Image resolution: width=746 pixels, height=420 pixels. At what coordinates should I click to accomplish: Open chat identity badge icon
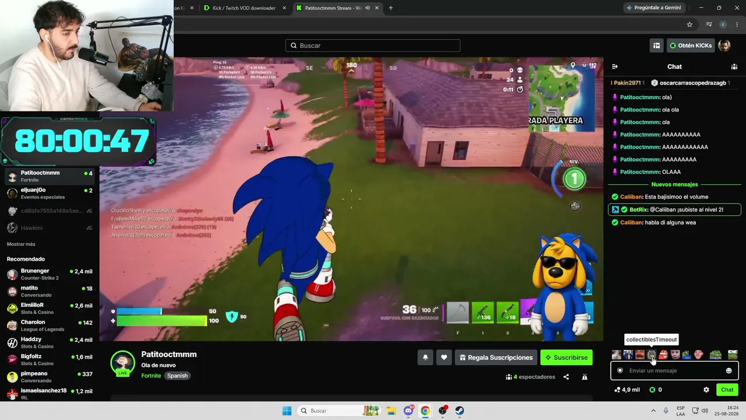point(620,370)
